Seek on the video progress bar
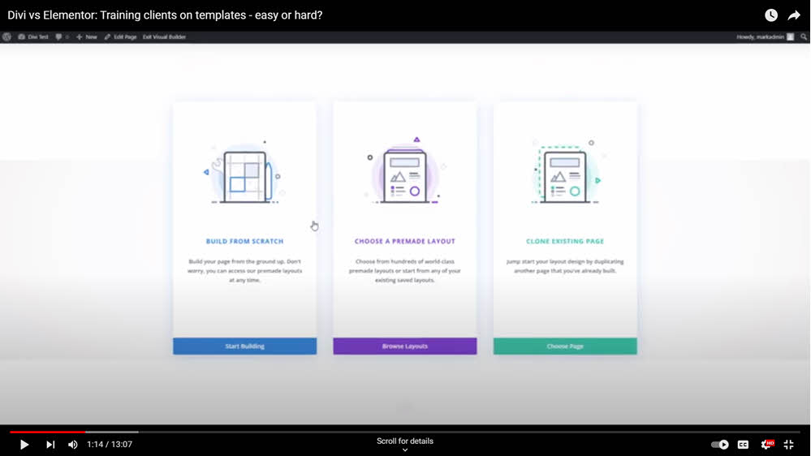Screen dimensions: 811x456 coord(405,432)
